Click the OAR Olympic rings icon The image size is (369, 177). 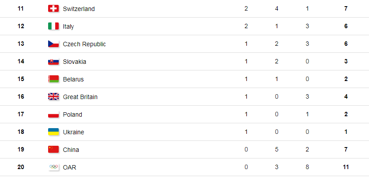tap(53, 167)
